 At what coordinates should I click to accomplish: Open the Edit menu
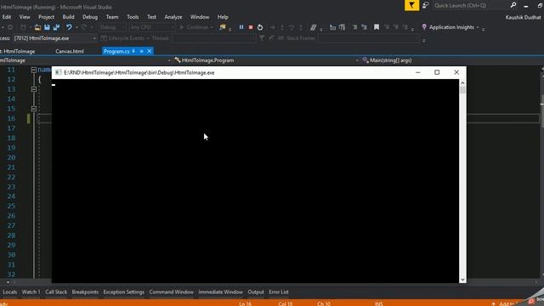(x=7, y=17)
